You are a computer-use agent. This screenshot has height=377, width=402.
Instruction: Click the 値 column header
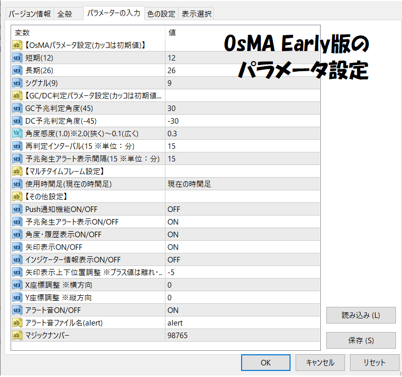point(243,33)
